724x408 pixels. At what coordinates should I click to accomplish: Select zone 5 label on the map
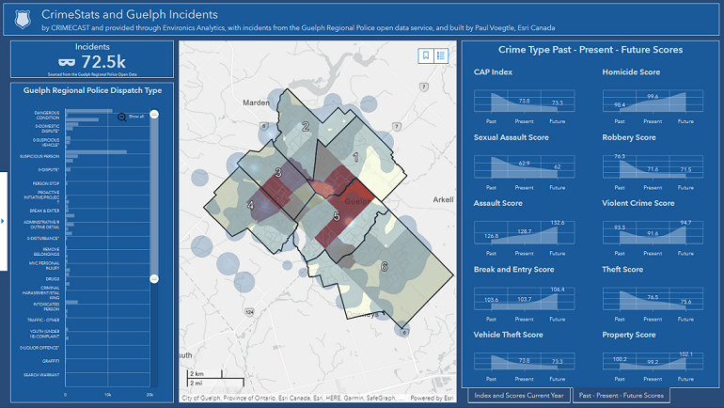pyautogui.click(x=337, y=216)
